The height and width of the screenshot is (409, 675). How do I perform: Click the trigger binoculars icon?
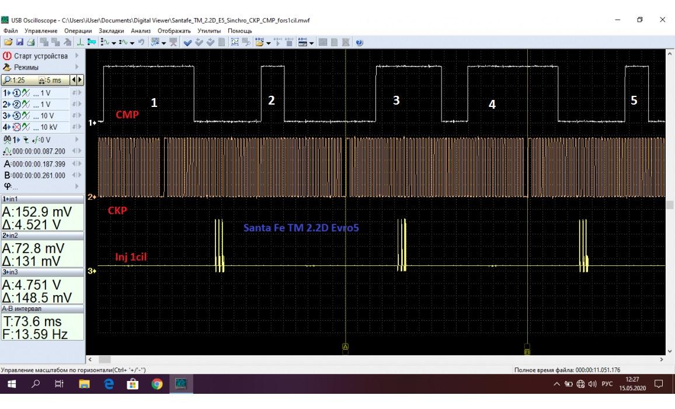point(8,140)
